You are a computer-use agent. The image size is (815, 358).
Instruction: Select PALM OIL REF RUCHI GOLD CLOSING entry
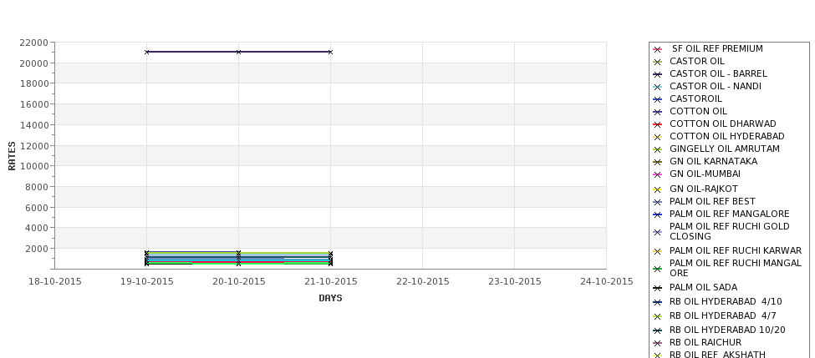coord(729,231)
